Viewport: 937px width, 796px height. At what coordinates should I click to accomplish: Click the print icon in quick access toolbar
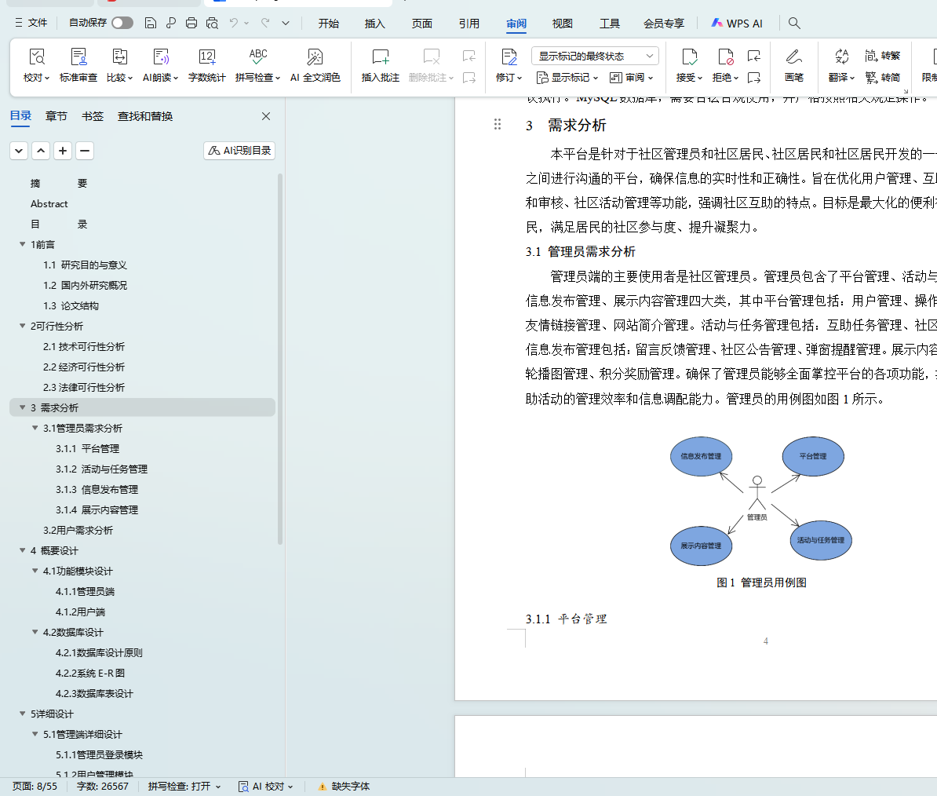coord(191,24)
